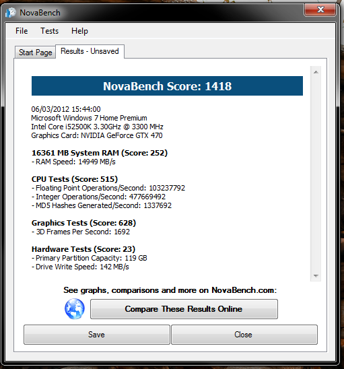This screenshot has height=369, width=344.
Task: Switch to the Start Page tab
Action: point(35,53)
